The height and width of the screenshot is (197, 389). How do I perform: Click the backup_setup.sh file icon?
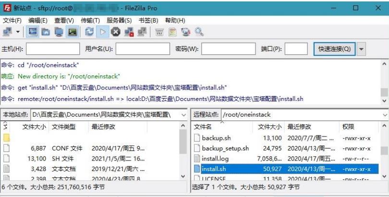coord(197,148)
